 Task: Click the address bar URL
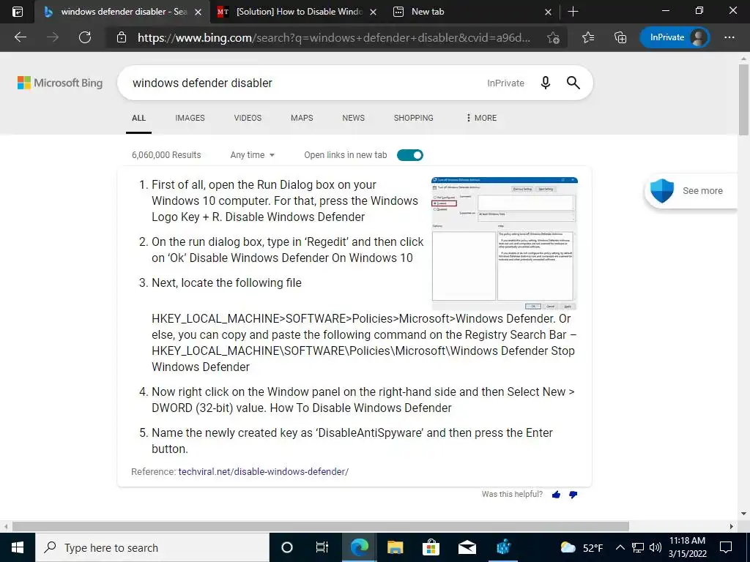334,37
